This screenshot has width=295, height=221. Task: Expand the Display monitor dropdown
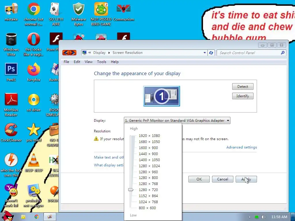(x=177, y=121)
